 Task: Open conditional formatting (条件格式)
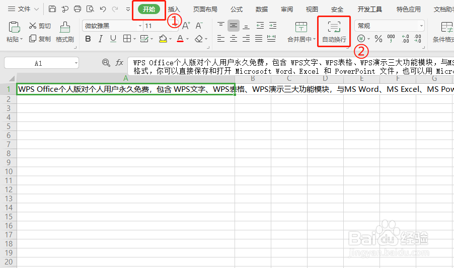pyautogui.click(x=443, y=32)
